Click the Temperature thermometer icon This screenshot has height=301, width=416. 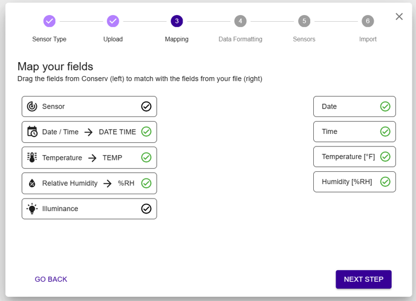click(x=32, y=157)
